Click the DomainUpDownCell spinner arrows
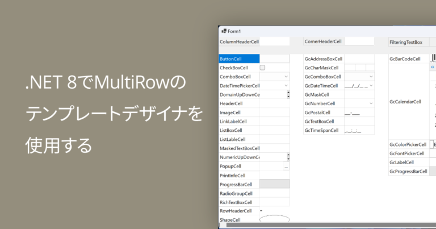Viewport: 436px width, 229px height. click(x=288, y=94)
